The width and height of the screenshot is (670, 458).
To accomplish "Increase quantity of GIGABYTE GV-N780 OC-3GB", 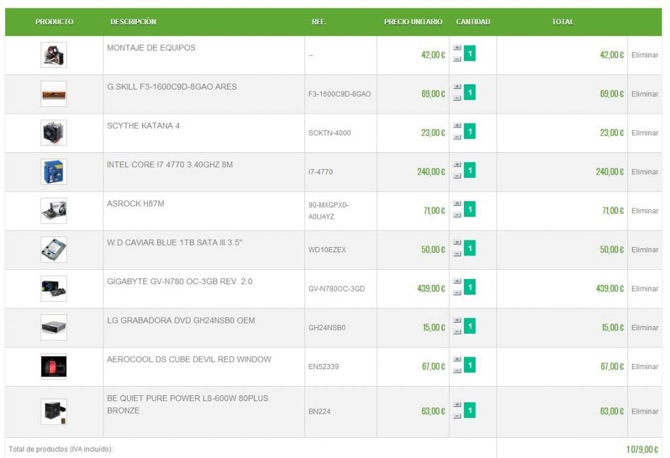I will (x=457, y=282).
